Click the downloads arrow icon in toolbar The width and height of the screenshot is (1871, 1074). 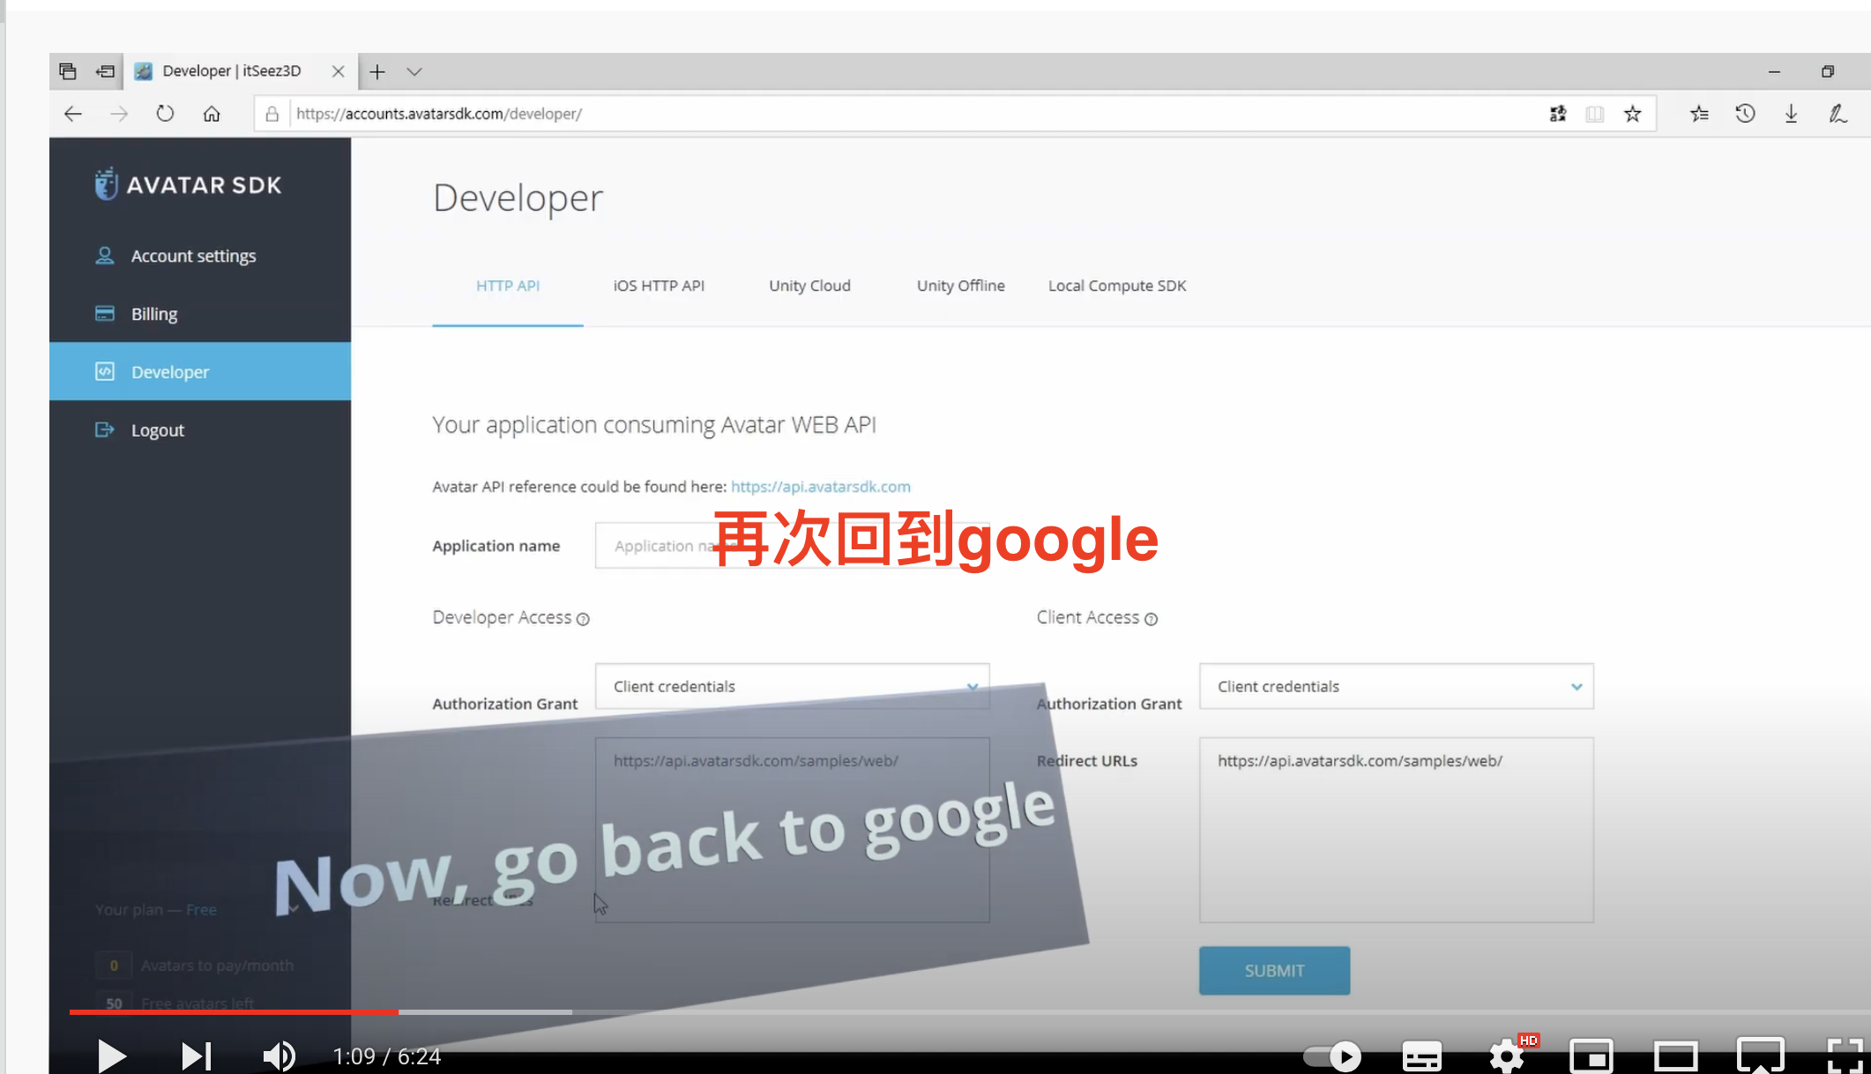1791,114
